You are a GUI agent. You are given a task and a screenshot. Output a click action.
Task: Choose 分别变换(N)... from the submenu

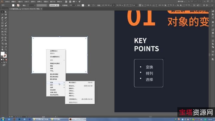tap(73, 99)
